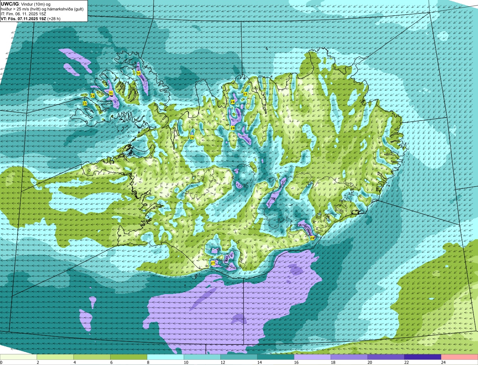The height and width of the screenshot is (365, 478).
Task: Pick the 12–14 m/s teal legend swatch
Action: 239,357
